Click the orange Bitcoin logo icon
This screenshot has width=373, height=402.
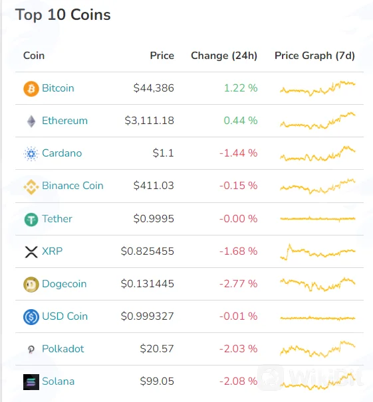coord(31,89)
